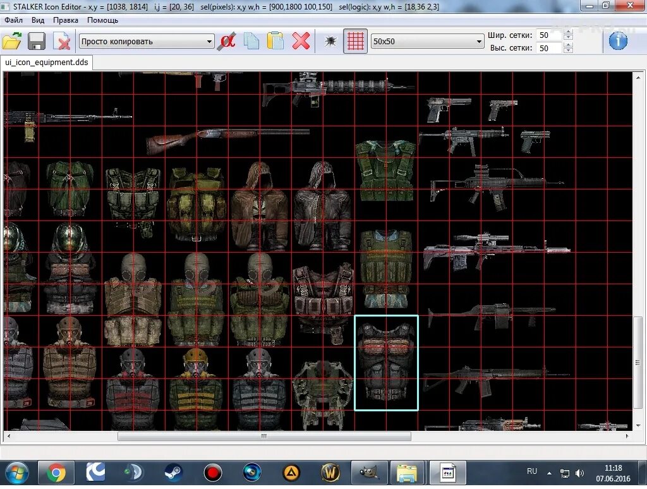This screenshot has width=647, height=489.
Task: Increase grid height with the up arrow
Action: 568,45
